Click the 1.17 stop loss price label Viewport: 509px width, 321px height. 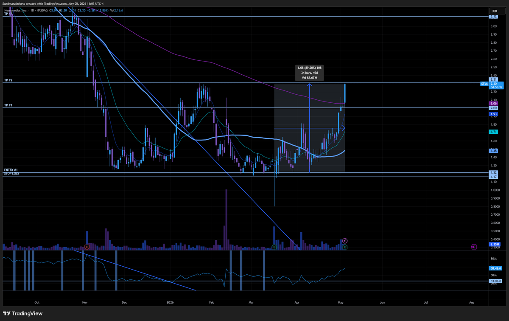[x=493, y=177]
